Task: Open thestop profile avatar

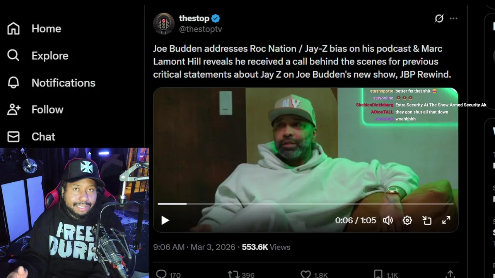Action: [164, 23]
